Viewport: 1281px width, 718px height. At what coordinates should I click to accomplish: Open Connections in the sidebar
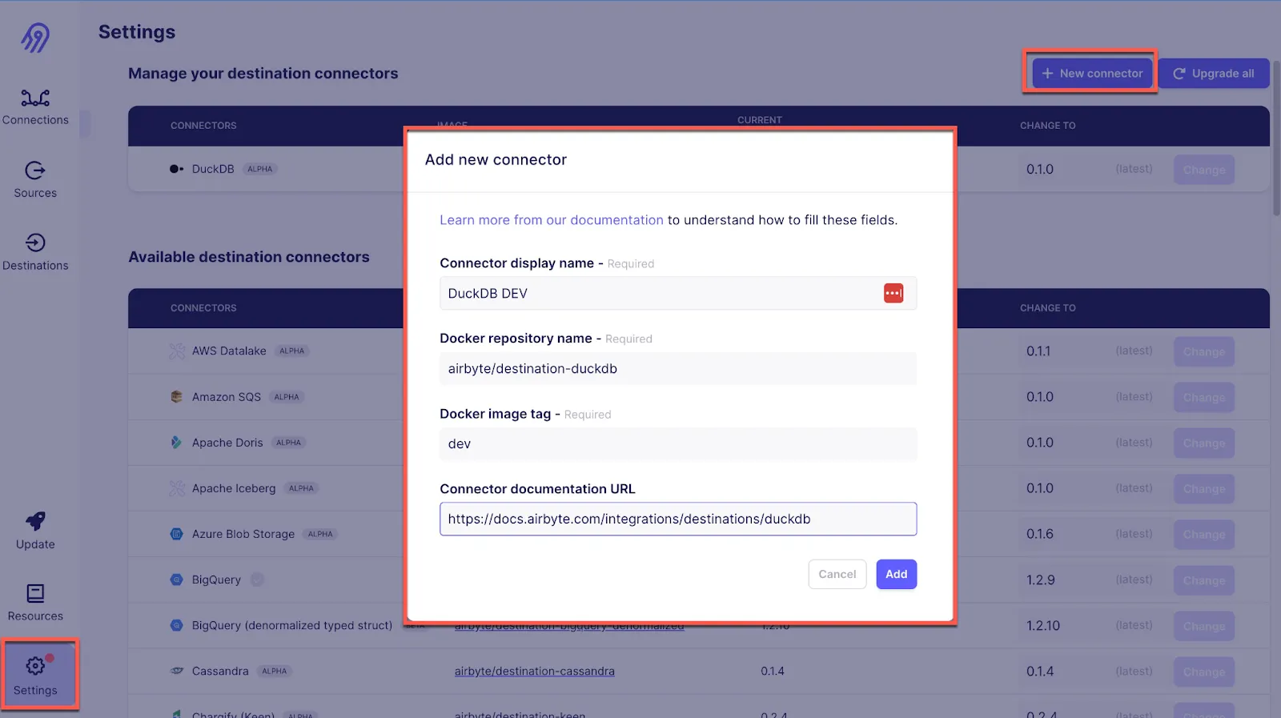tap(35, 107)
